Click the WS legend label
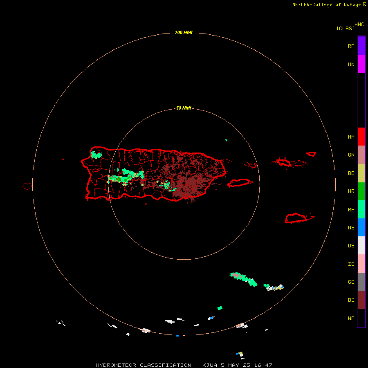Image resolution: width=368 pixels, height=368 pixels. pyautogui.click(x=351, y=228)
